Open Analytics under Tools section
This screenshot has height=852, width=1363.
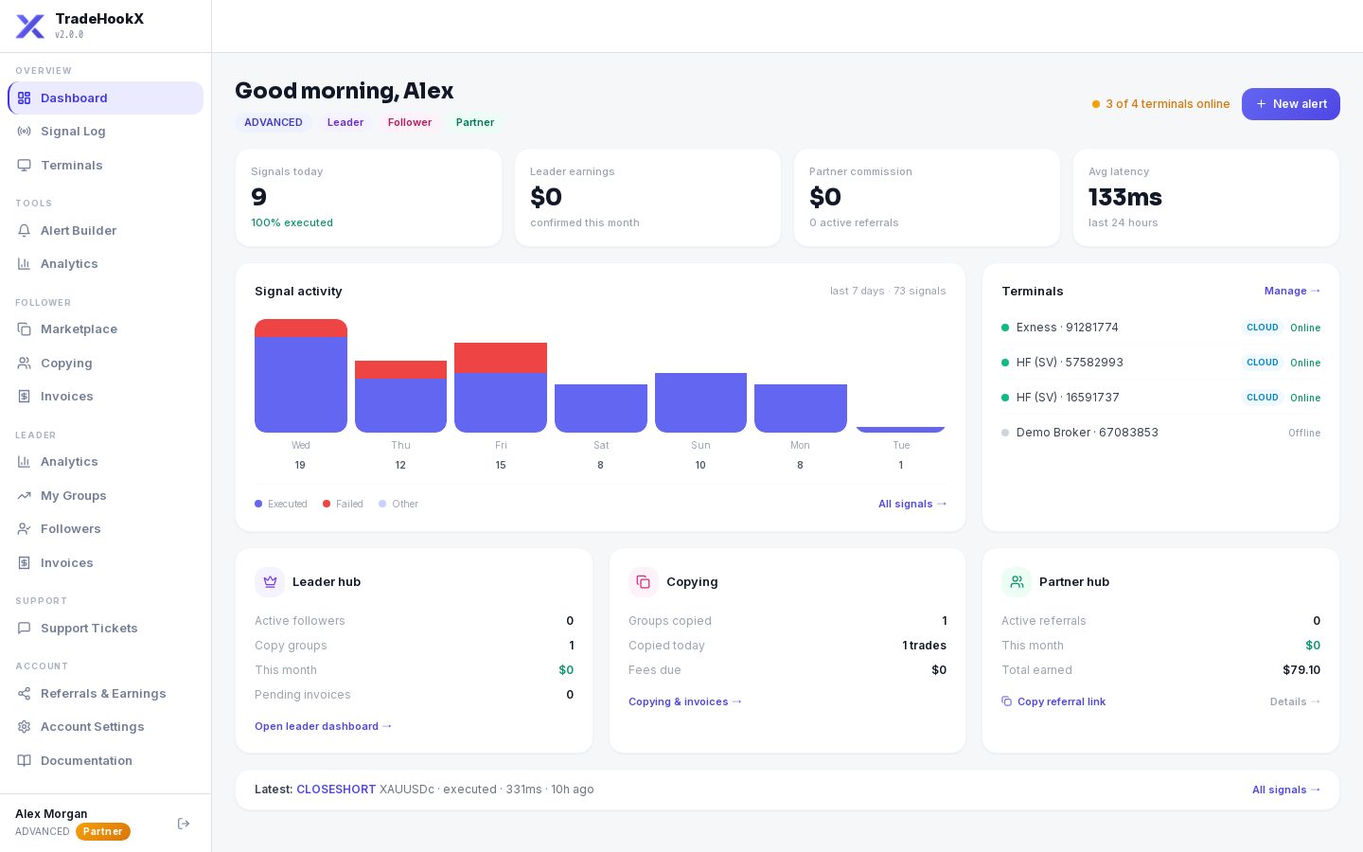pos(105,264)
